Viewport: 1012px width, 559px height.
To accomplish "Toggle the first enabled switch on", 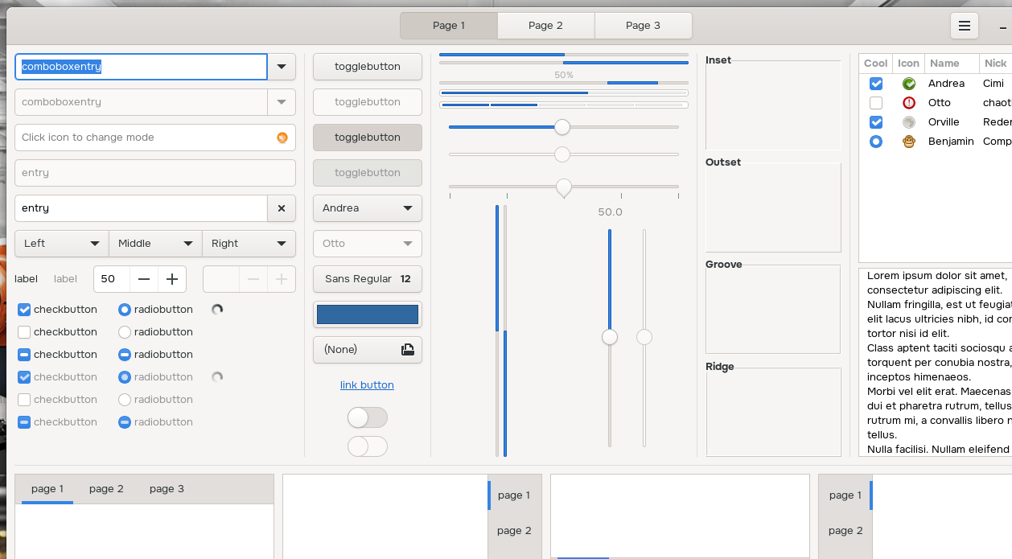I will click(x=368, y=417).
